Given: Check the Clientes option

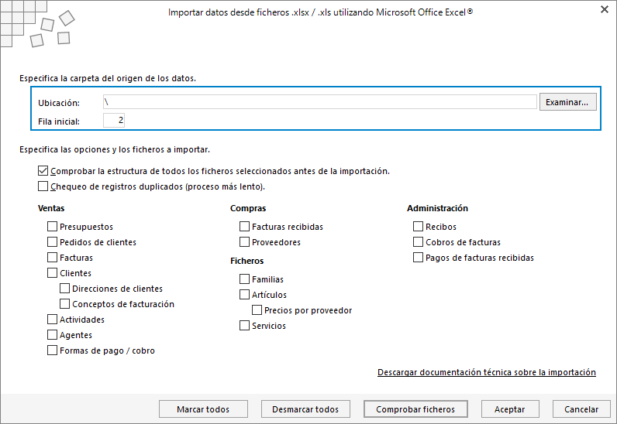Looking at the screenshot, I should (x=52, y=272).
